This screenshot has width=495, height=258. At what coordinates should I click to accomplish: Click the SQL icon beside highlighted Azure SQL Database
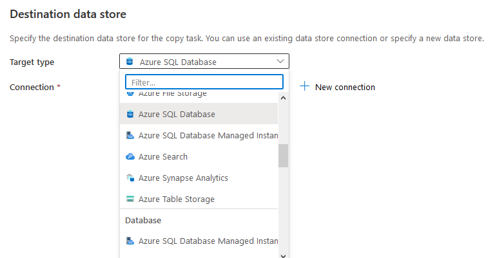coord(130,114)
